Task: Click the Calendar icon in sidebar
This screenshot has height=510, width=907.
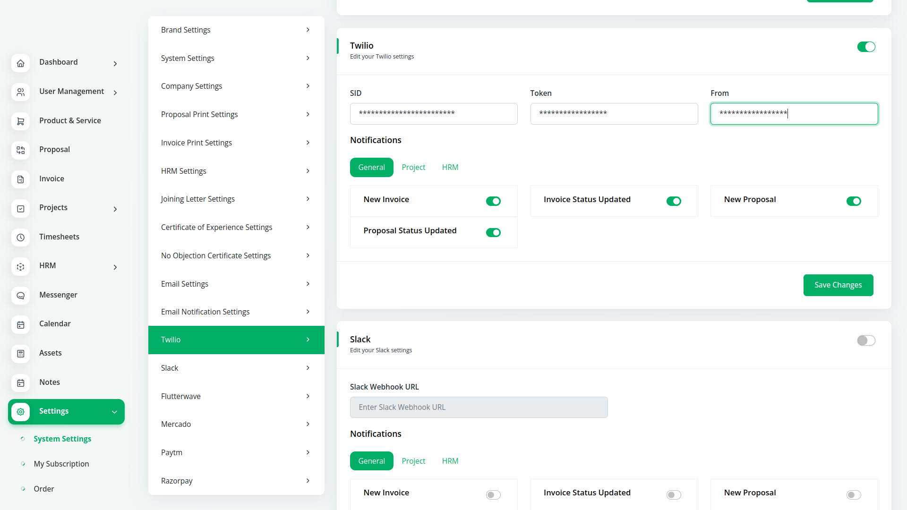Action: click(20, 325)
